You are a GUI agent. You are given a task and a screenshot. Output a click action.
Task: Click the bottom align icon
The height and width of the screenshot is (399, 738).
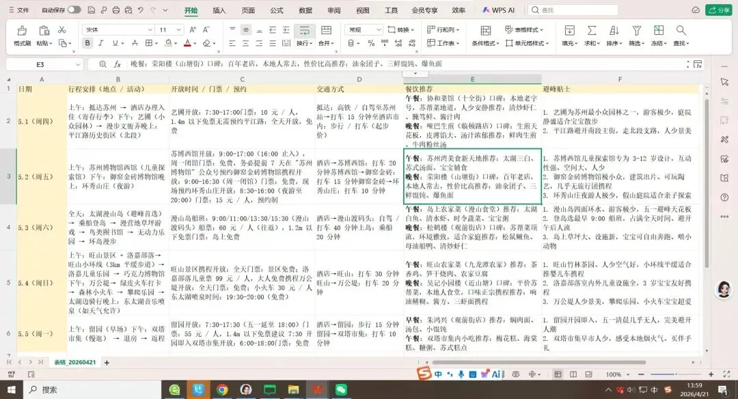point(260,29)
